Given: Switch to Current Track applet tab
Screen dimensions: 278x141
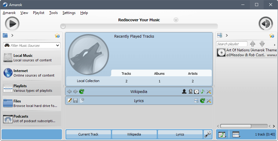Looking at the screenshot, I should [88, 134].
